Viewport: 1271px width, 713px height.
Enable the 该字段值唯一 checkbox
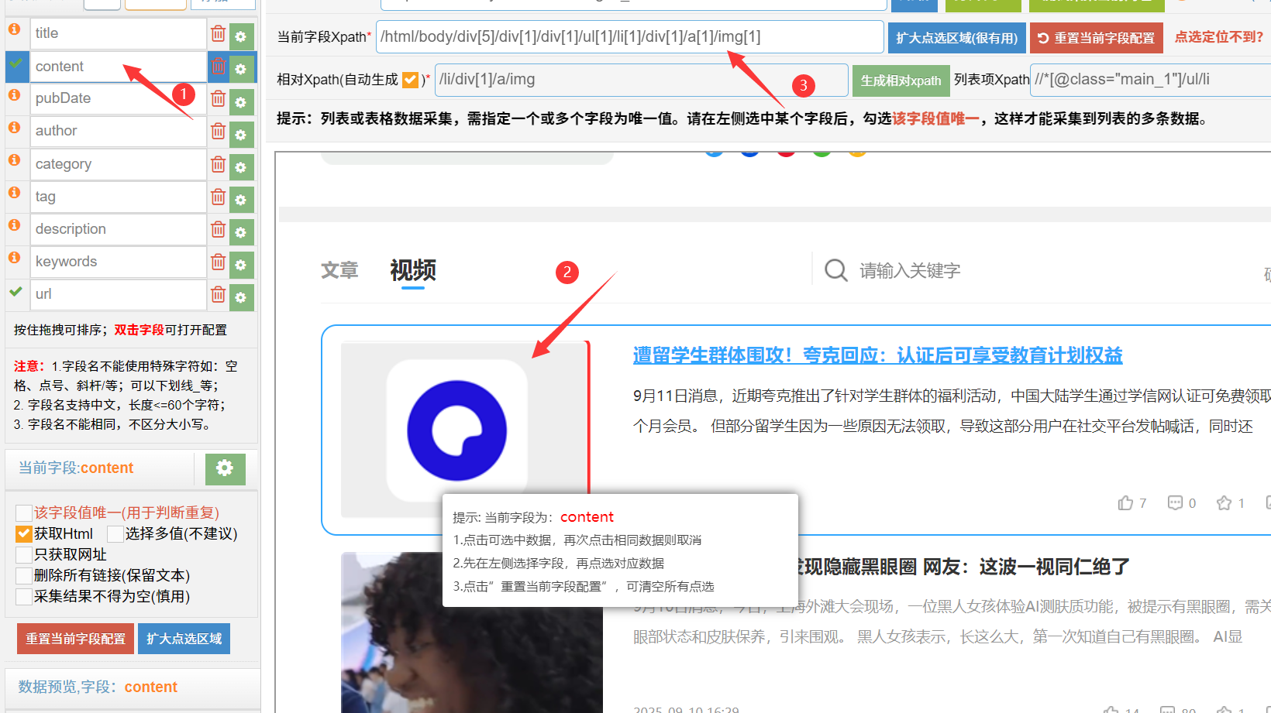pos(24,513)
